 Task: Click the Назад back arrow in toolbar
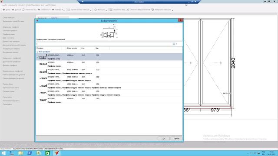(x=4, y=10)
